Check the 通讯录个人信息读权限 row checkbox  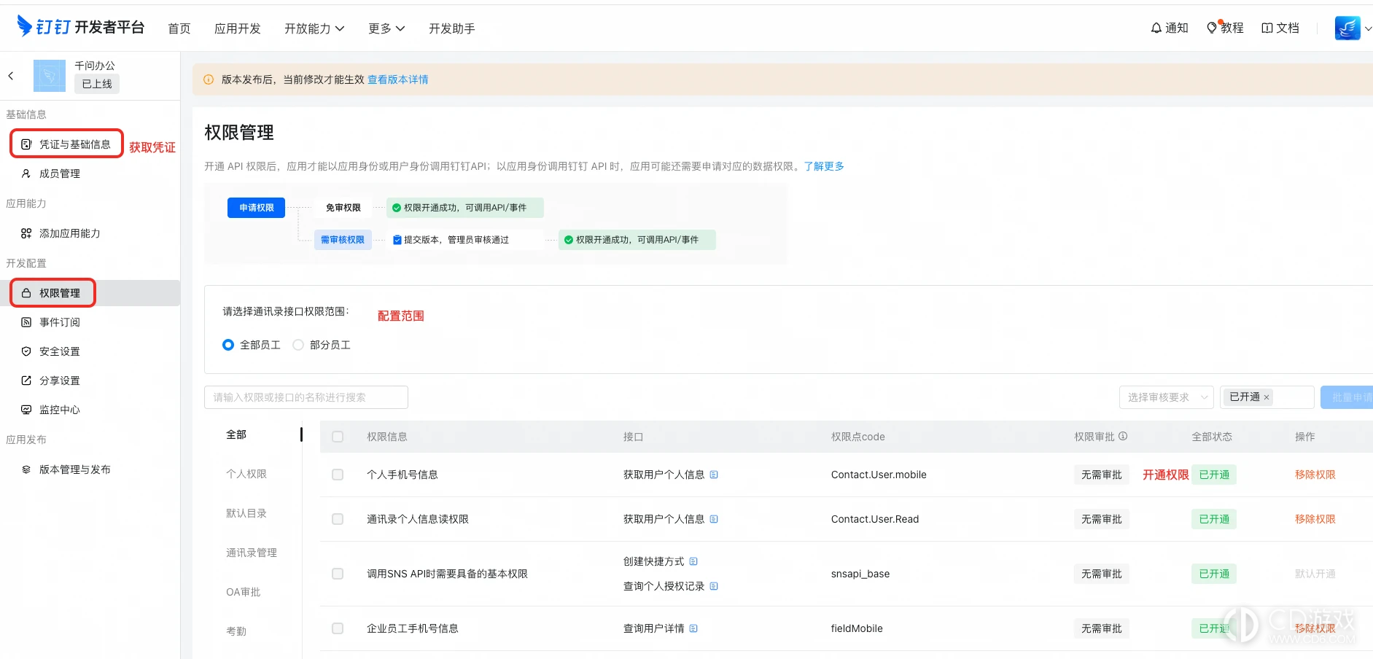[x=338, y=519]
